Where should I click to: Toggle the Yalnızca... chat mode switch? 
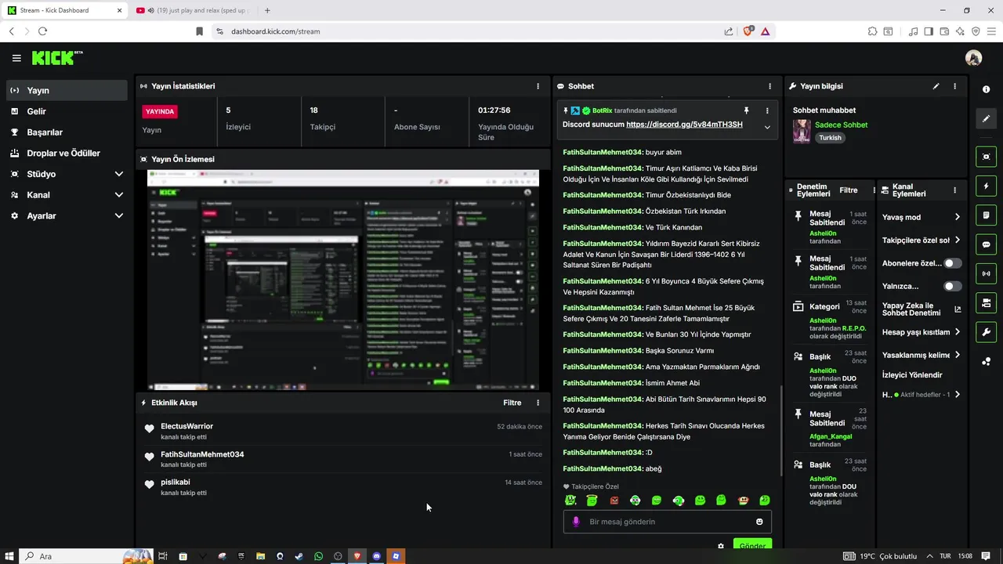952,286
